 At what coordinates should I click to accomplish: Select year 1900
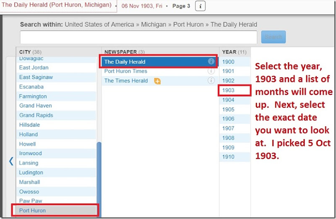coord(235,62)
